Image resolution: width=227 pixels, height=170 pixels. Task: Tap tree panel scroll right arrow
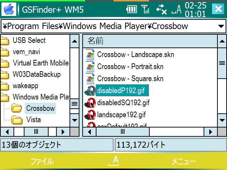[63, 132]
